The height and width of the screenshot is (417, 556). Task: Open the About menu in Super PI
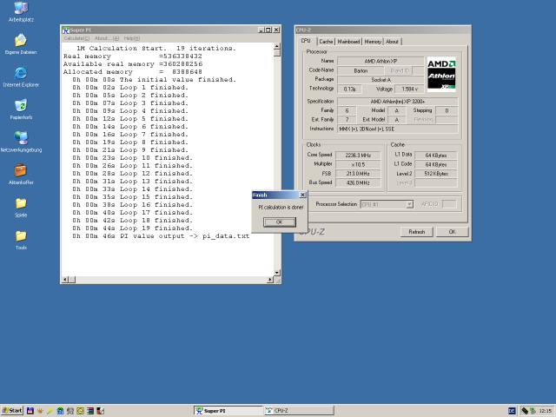tap(106, 38)
